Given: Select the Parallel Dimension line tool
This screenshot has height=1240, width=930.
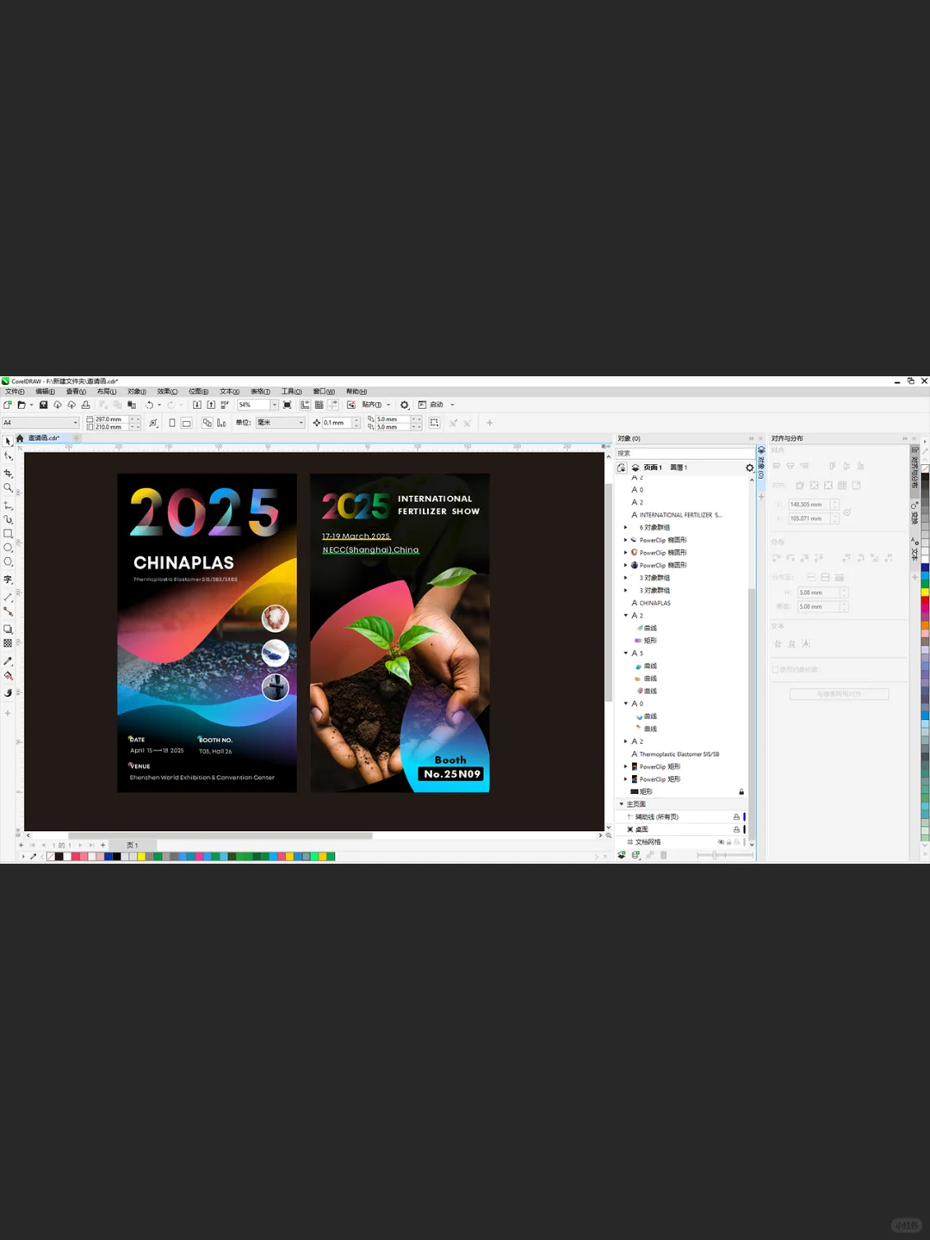Looking at the screenshot, I should (x=8, y=597).
